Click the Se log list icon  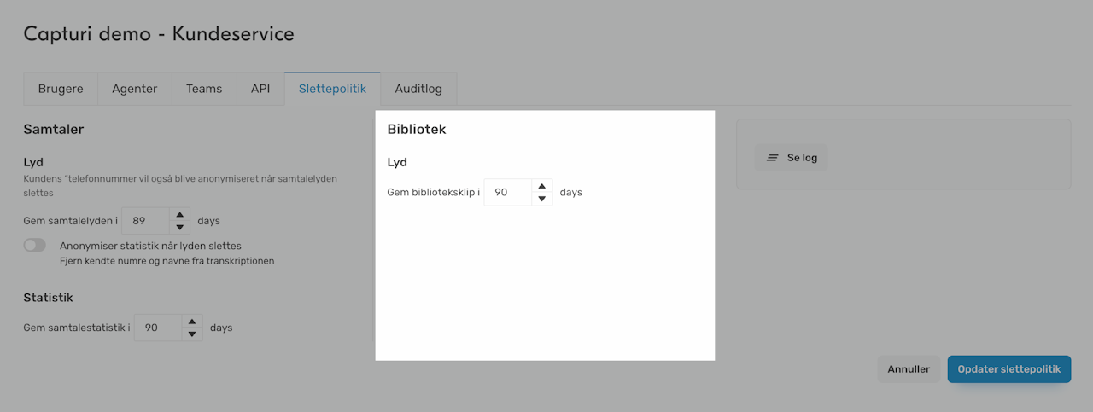[772, 158]
